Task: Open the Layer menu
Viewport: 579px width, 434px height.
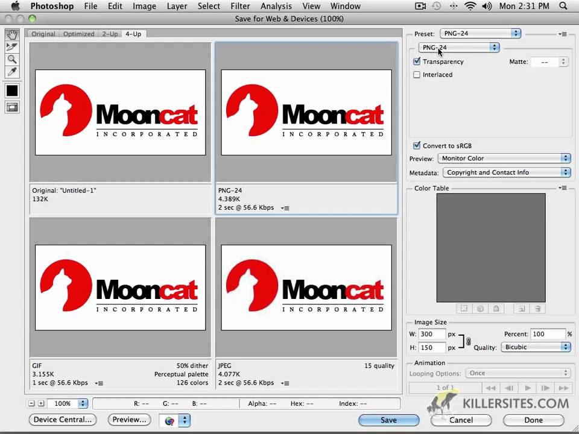Action: pyautogui.click(x=177, y=6)
